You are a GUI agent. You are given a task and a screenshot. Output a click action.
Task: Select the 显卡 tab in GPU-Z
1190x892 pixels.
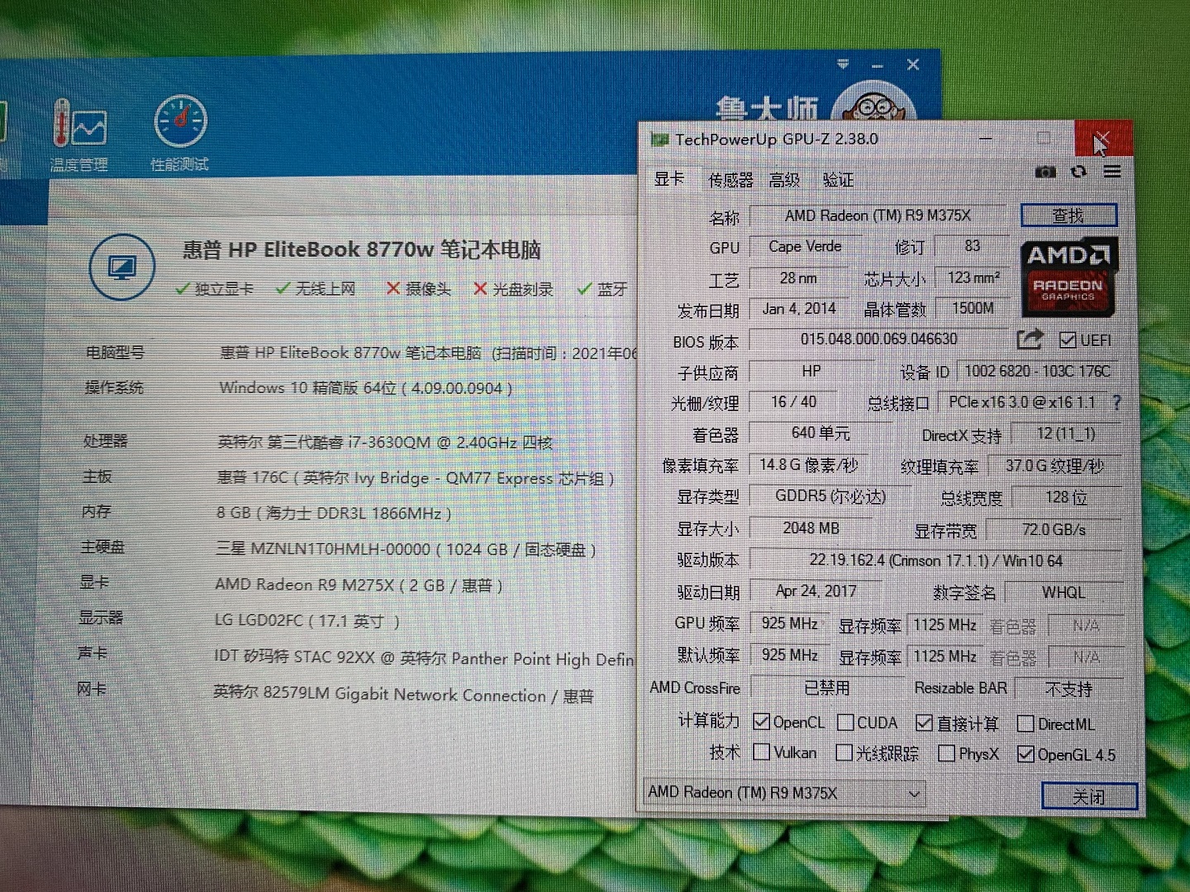point(669,178)
